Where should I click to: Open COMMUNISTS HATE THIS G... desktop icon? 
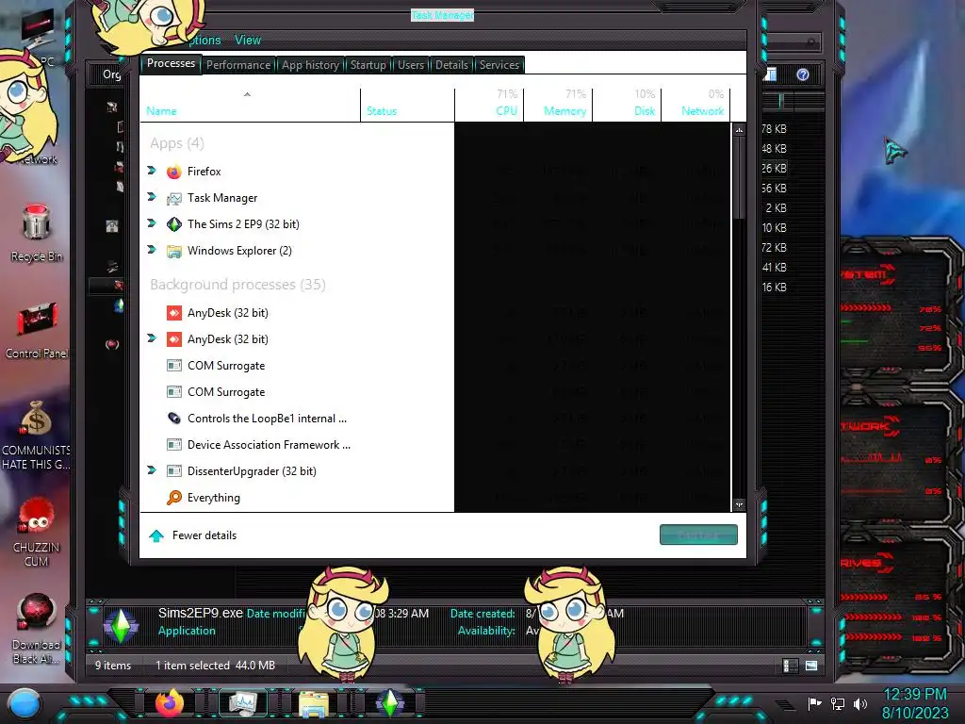tap(37, 436)
